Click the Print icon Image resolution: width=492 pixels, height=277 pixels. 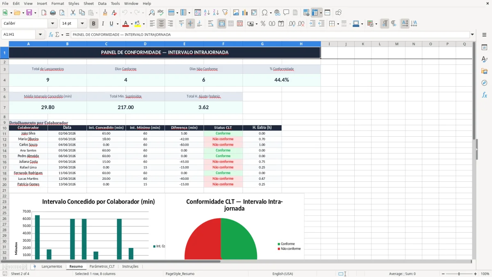point(53,13)
